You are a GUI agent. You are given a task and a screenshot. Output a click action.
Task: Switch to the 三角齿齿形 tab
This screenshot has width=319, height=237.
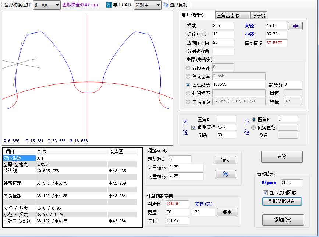(x=233, y=15)
